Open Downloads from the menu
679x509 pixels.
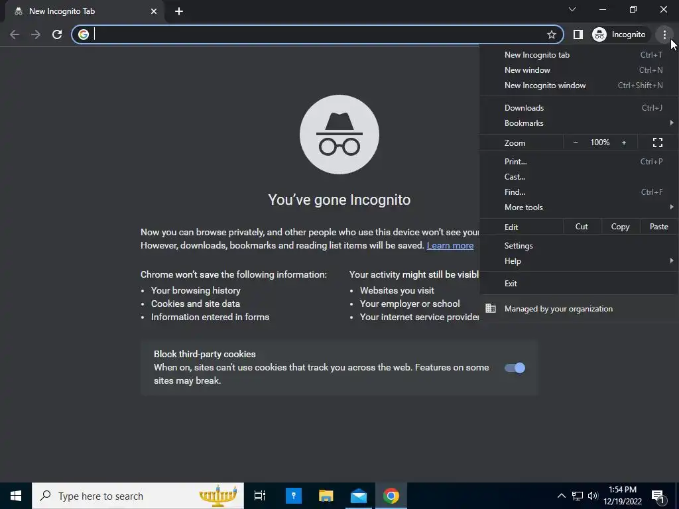point(579,108)
